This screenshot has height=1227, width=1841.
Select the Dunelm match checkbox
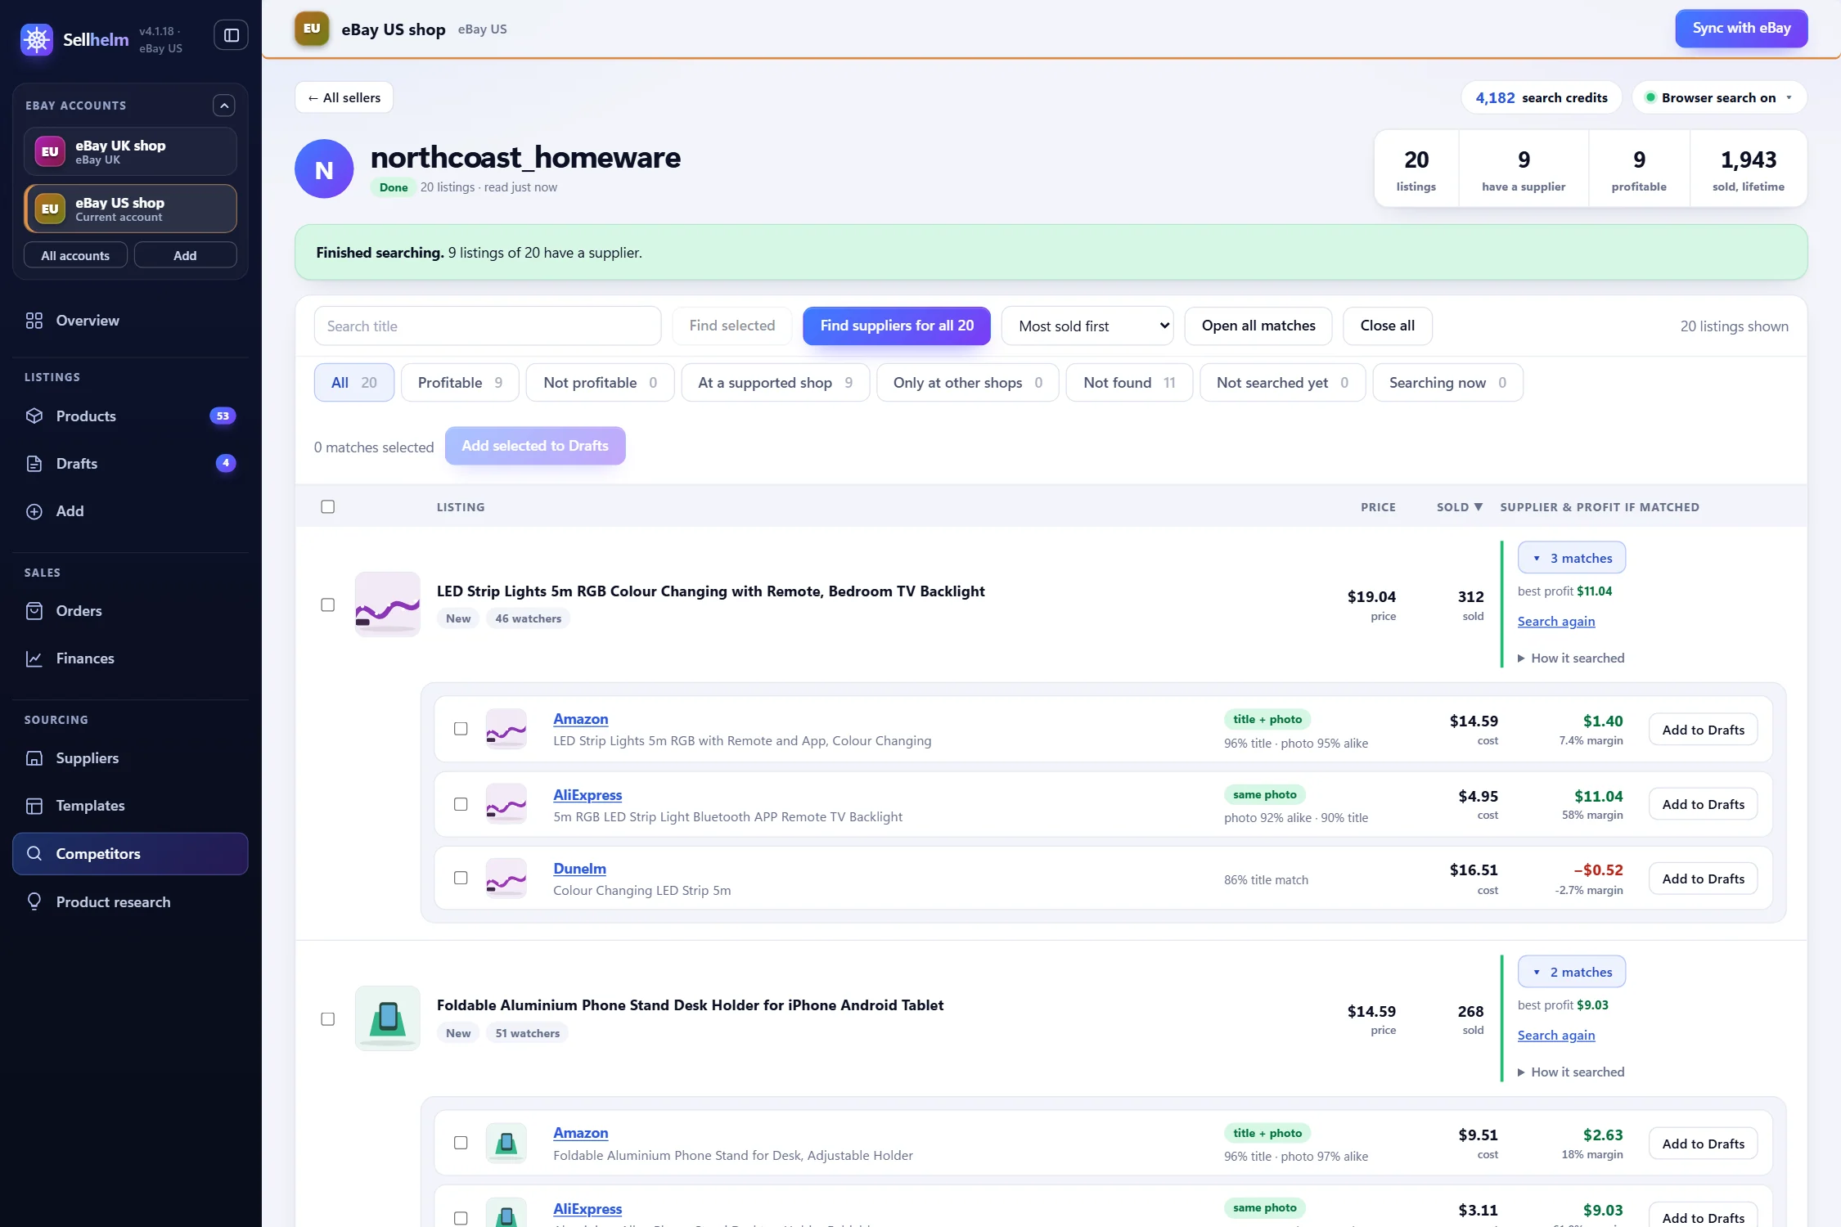(461, 878)
